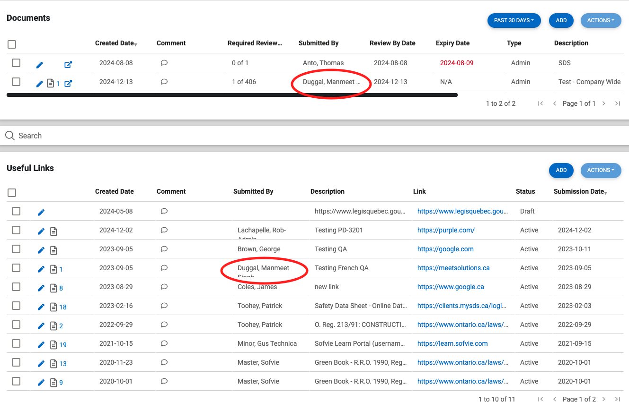Add a new document with ADD button

pyautogui.click(x=561, y=20)
